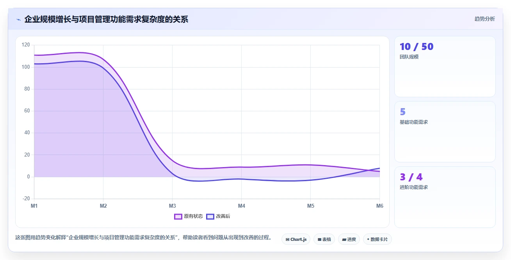The height and width of the screenshot is (260, 511).
Task: Select the Chart.js tag
Action: click(x=296, y=239)
